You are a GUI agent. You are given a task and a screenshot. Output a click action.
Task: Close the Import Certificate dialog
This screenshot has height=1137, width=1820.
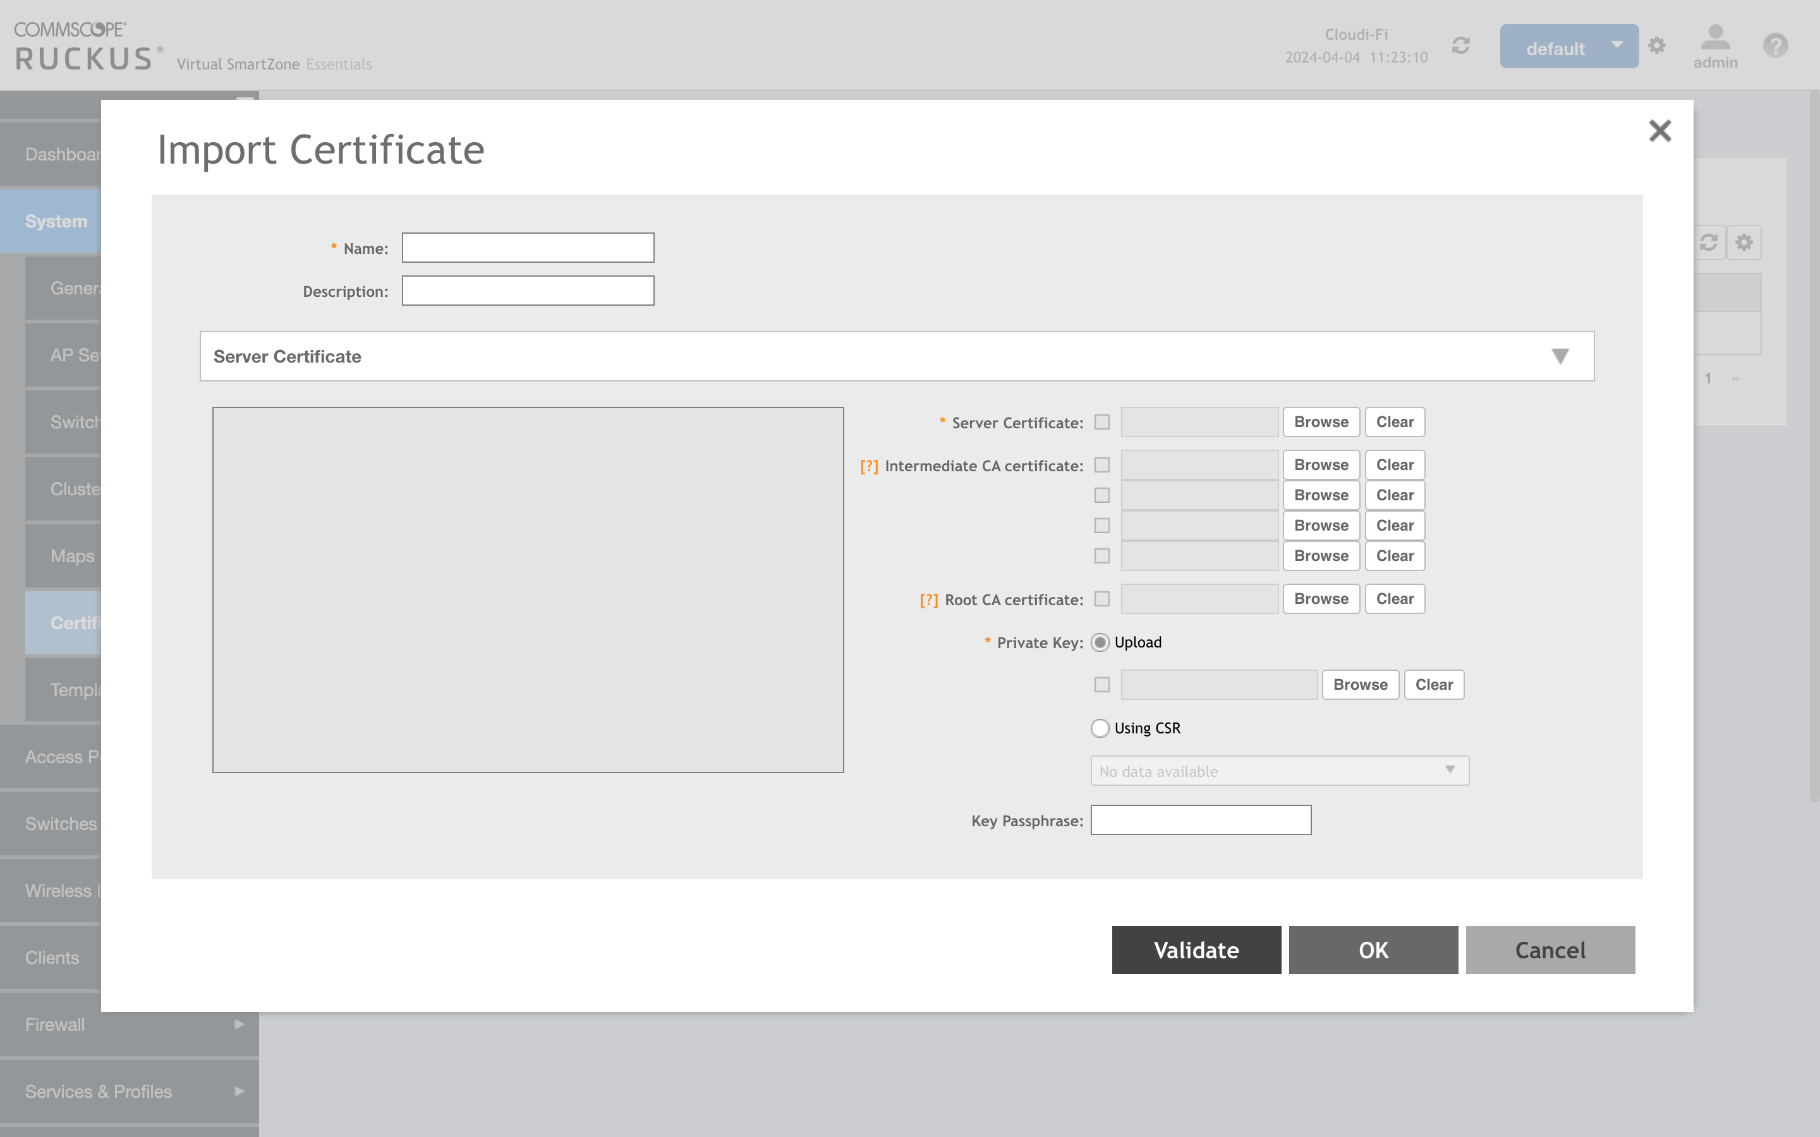click(x=1660, y=130)
